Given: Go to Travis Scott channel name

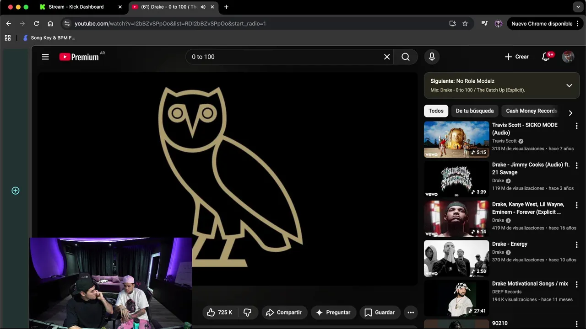Looking at the screenshot, I should click(504, 141).
